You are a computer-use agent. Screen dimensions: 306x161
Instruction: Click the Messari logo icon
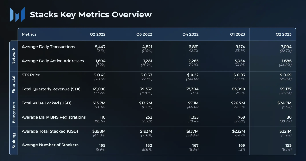17,15
